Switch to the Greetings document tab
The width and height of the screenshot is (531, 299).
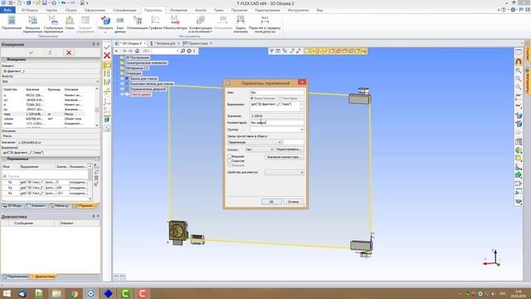(197, 43)
